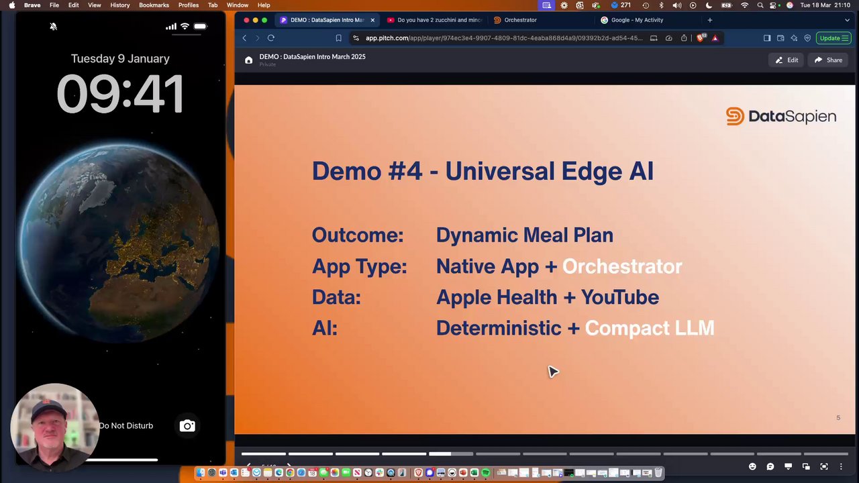
Task: Click the Edit presentation button
Action: pos(787,60)
